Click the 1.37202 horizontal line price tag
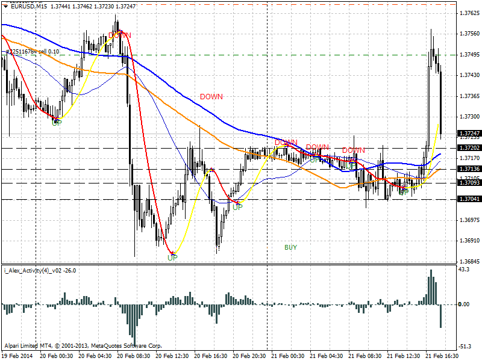This screenshot has width=482, height=361. [x=469, y=148]
